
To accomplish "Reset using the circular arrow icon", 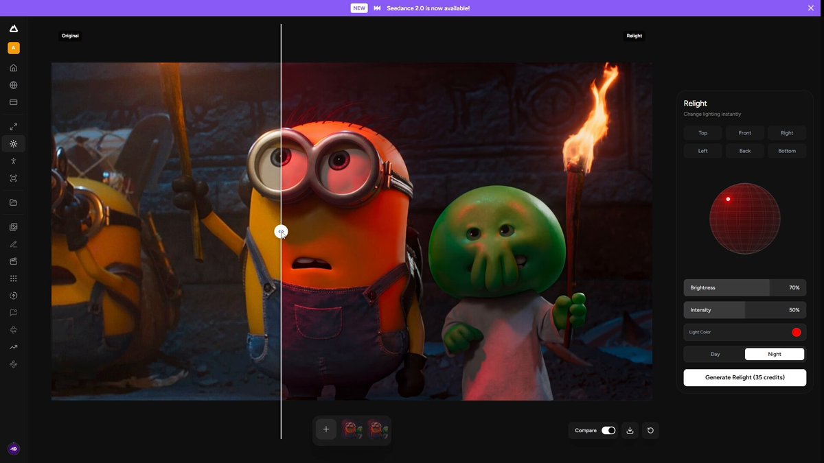I will (x=650, y=431).
